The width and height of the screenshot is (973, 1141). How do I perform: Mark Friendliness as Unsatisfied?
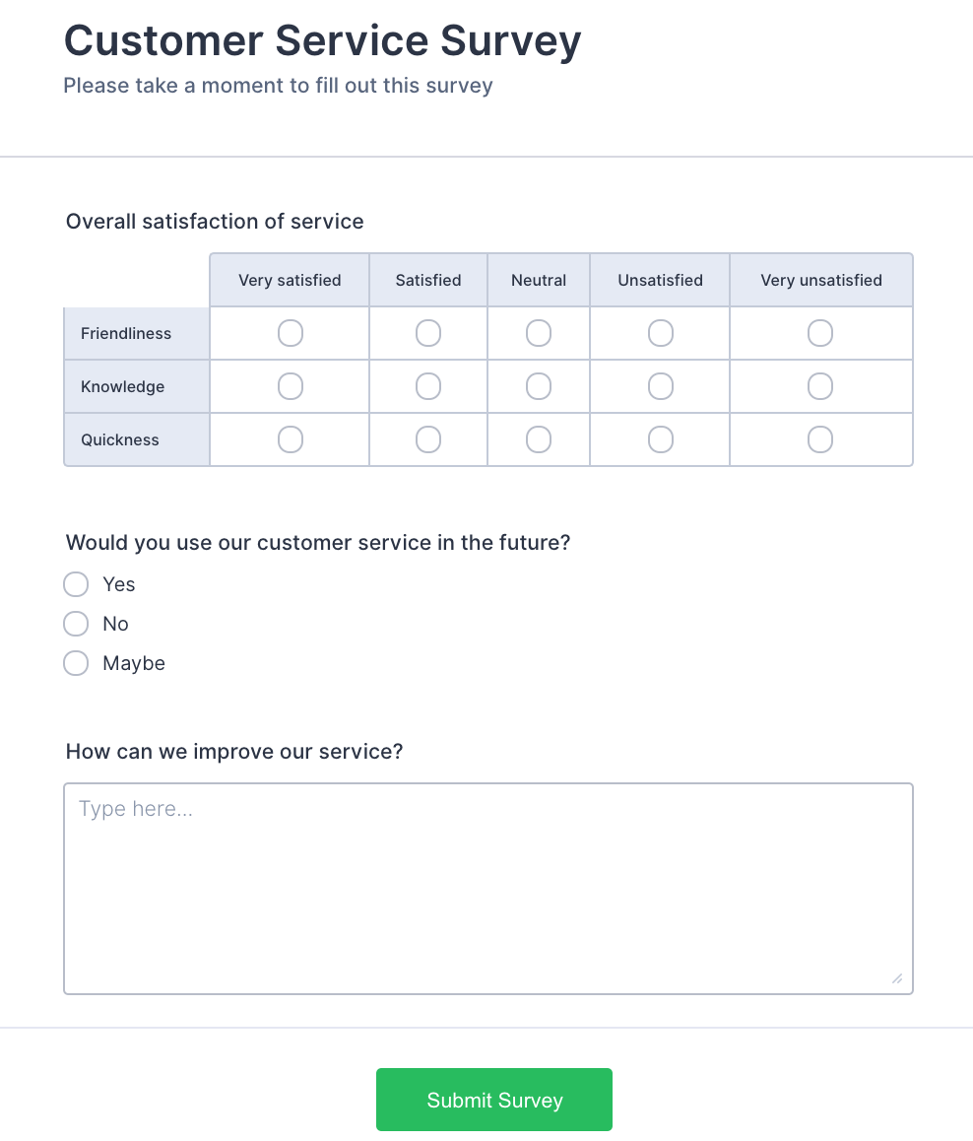pyautogui.click(x=661, y=333)
